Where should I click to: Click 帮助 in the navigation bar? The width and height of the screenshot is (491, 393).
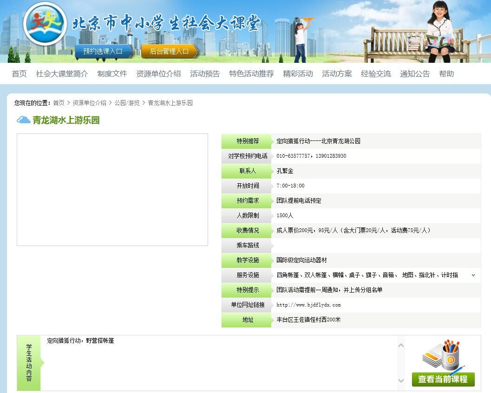[x=446, y=73]
